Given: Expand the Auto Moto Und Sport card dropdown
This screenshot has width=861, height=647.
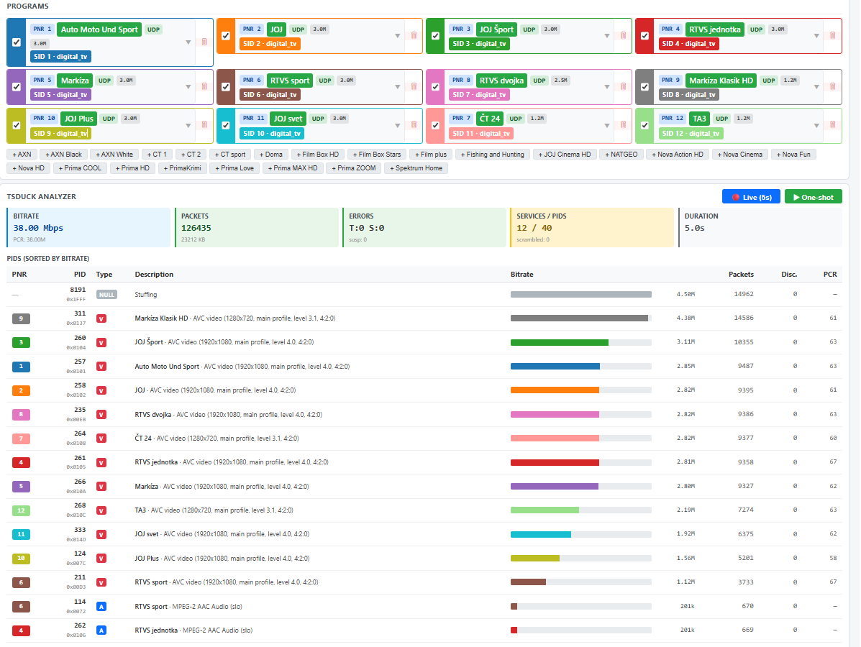Looking at the screenshot, I should pos(188,42).
